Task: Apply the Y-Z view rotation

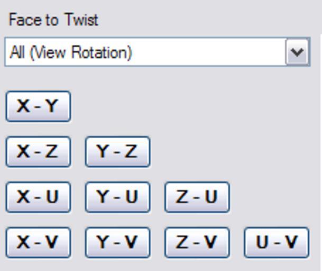Action: point(117,152)
